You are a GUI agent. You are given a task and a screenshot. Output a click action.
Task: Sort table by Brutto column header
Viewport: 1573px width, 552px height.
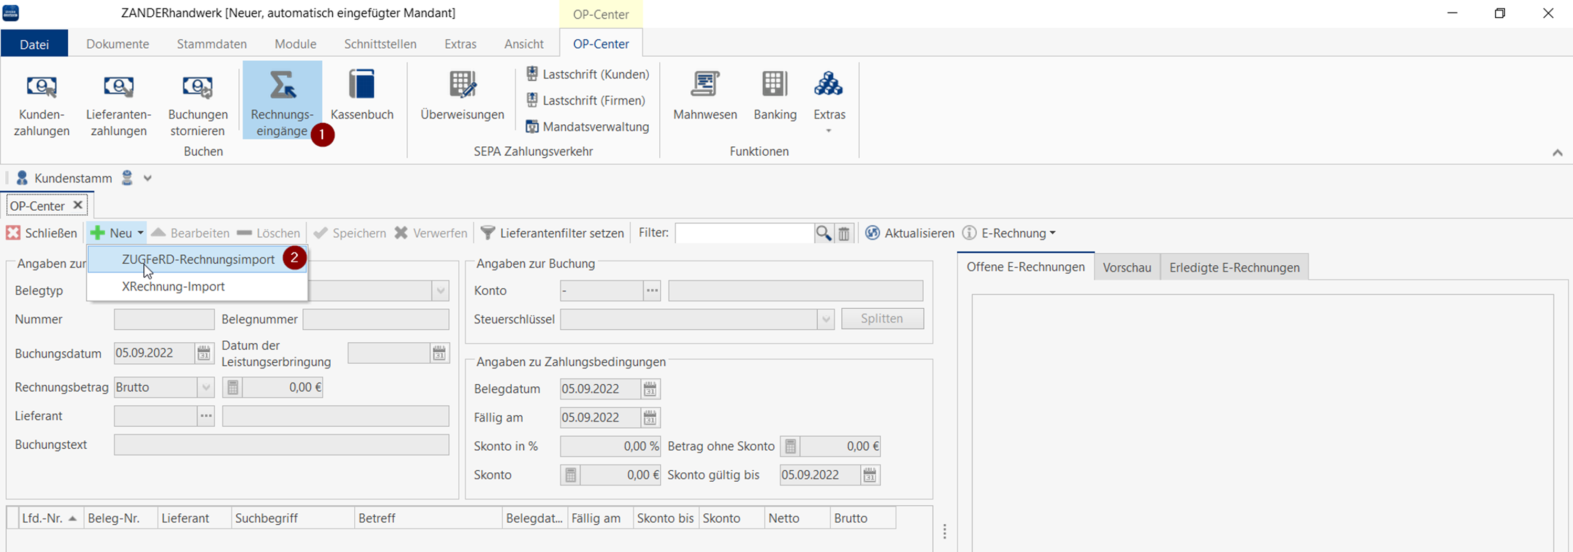coord(863,518)
